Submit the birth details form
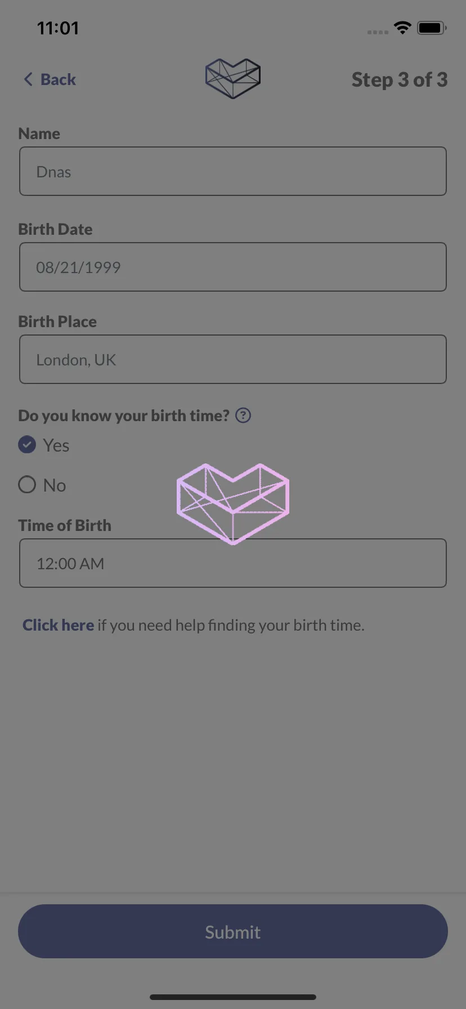The height and width of the screenshot is (1009, 466). pos(233,931)
